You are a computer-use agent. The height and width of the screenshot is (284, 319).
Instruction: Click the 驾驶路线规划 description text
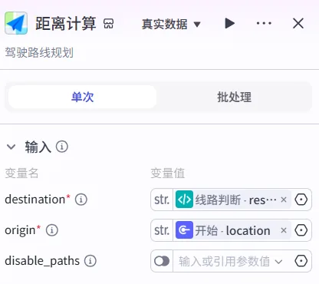39,52
